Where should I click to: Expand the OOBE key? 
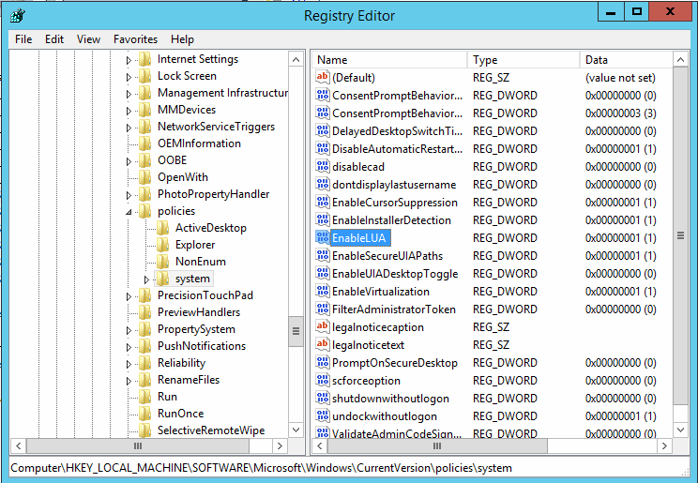click(129, 161)
